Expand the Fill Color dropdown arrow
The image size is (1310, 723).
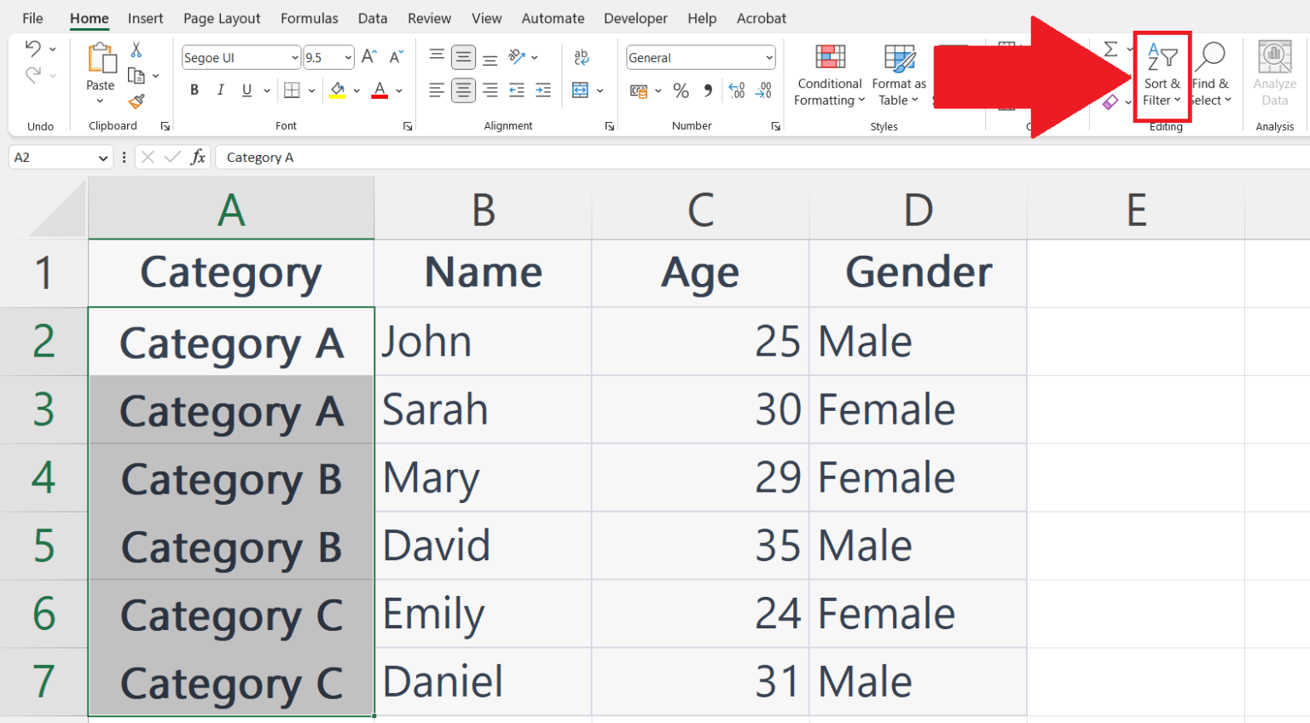[356, 90]
